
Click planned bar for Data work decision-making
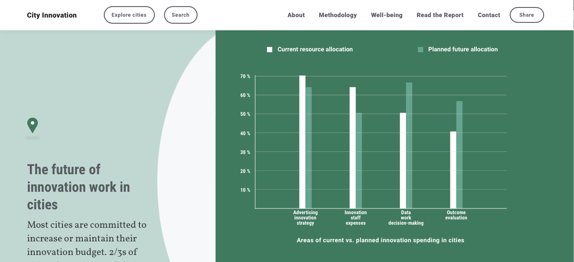point(409,145)
